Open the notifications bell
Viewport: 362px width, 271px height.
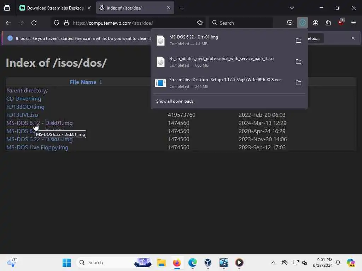(x=338, y=263)
